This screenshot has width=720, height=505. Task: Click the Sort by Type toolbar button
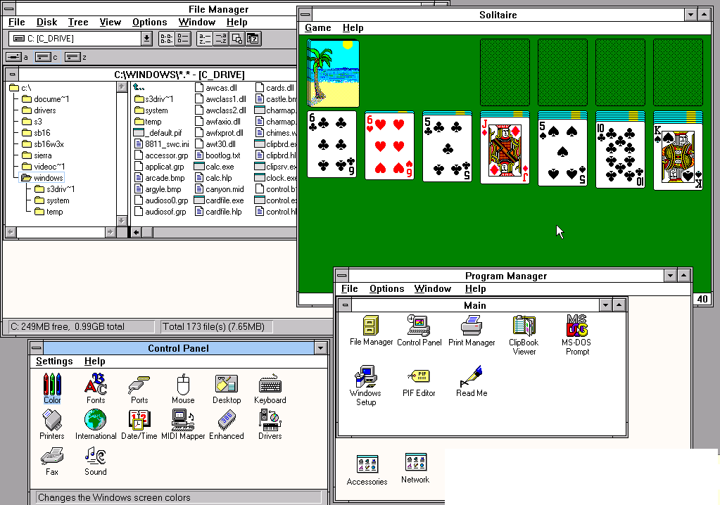pyautogui.click(x=220, y=39)
